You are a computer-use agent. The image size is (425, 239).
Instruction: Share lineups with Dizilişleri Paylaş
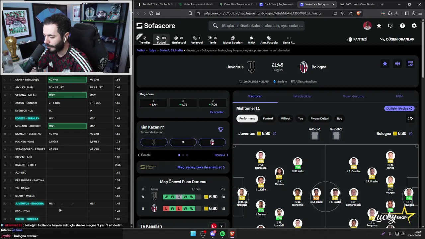pos(399,109)
